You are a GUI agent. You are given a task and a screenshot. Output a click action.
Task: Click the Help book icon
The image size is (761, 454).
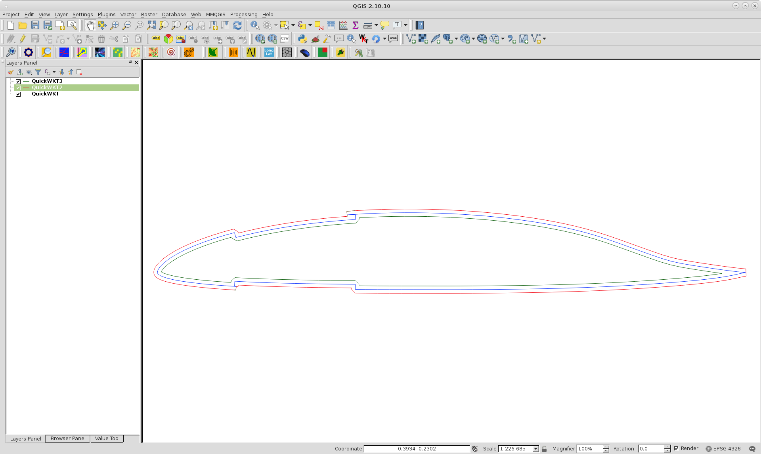420,25
